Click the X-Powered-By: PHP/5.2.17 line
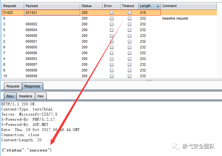 28,119
